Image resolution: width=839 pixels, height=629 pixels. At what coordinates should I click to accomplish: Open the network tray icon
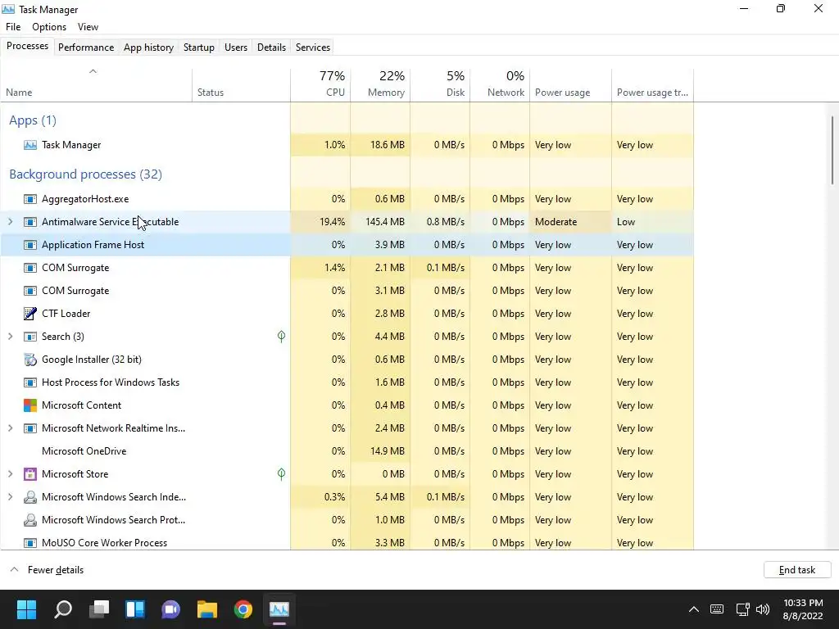(742, 609)
